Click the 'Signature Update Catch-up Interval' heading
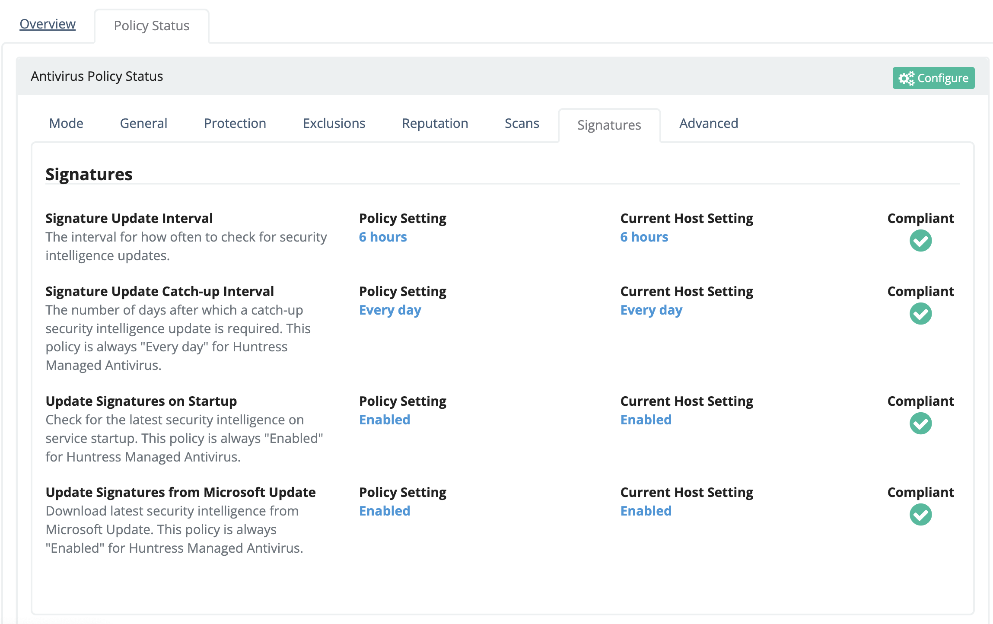The image size is (993, 624). 160,292
